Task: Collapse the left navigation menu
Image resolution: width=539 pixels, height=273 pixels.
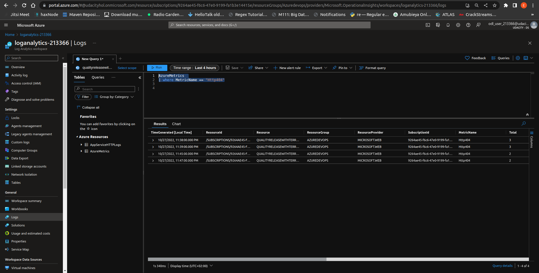Action: [x=63, y=58]
